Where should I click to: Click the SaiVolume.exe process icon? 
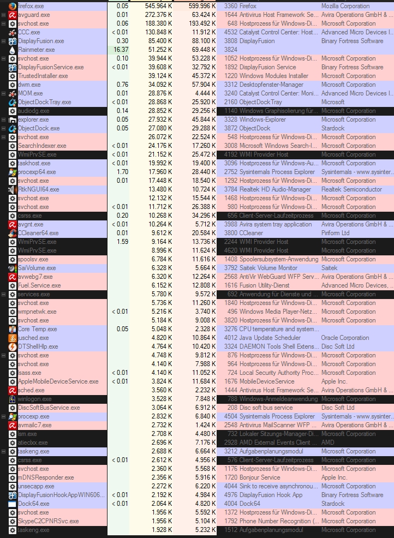click(x=13, y=268)
